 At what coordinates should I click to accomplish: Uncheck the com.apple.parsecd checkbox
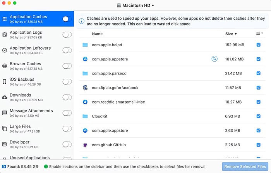tap(258, 73)
